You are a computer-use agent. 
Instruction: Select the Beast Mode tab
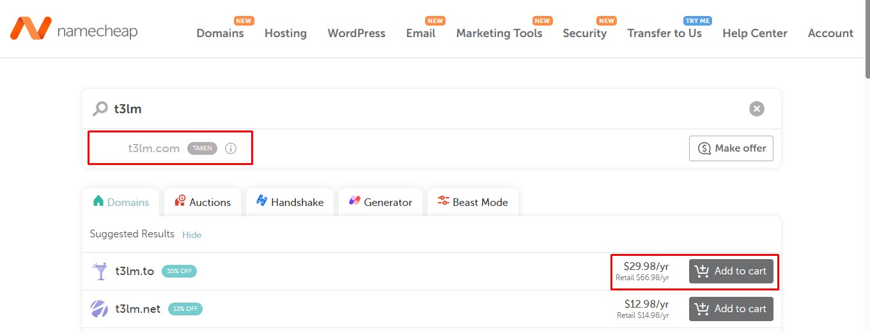[472, 202]
